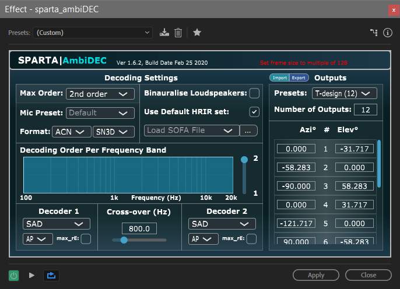
Task: Browse SOFA file with ellipsis button
Action: pos(248,131)
